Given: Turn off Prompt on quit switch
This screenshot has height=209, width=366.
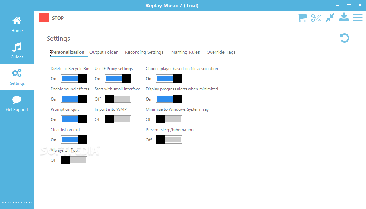Looking at the screenshot, I should point(74,119).
